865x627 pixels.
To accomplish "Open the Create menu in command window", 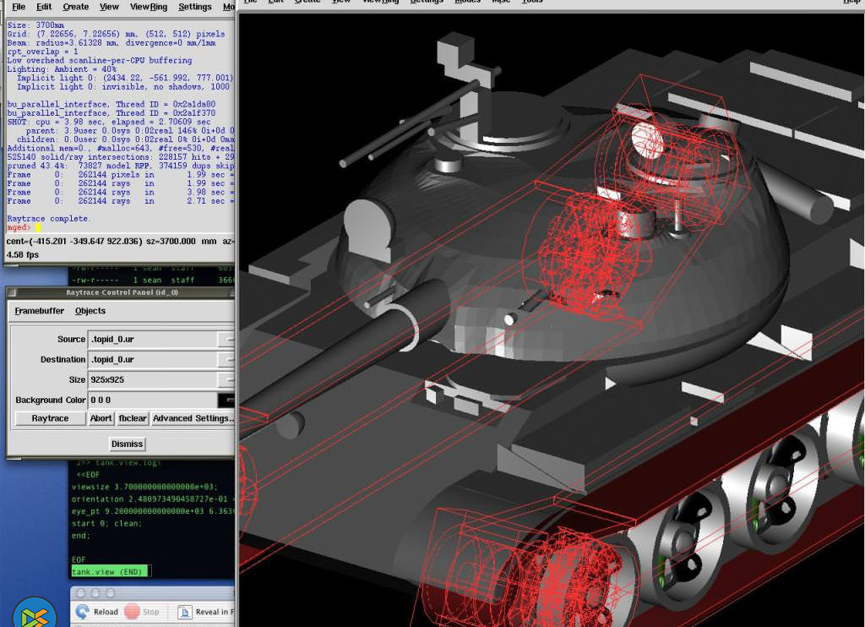I will click(x=75, y=7).
